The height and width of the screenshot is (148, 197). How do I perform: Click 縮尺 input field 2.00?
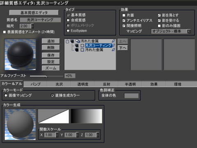click(x=25, y=26)
